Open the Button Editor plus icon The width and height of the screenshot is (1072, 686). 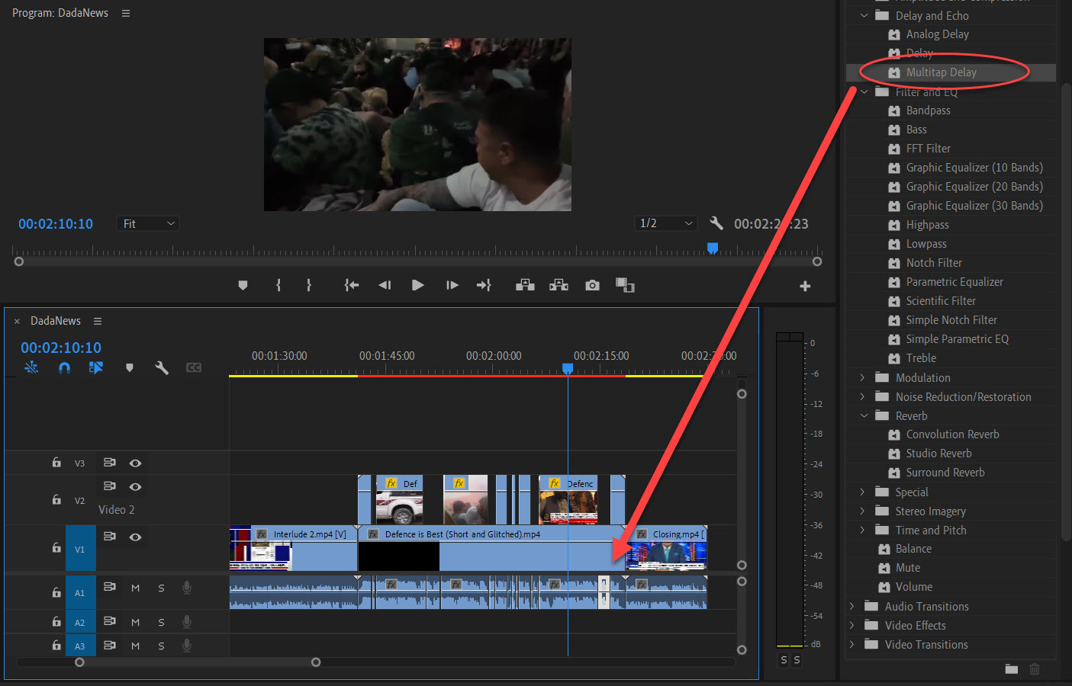(805, 286)
